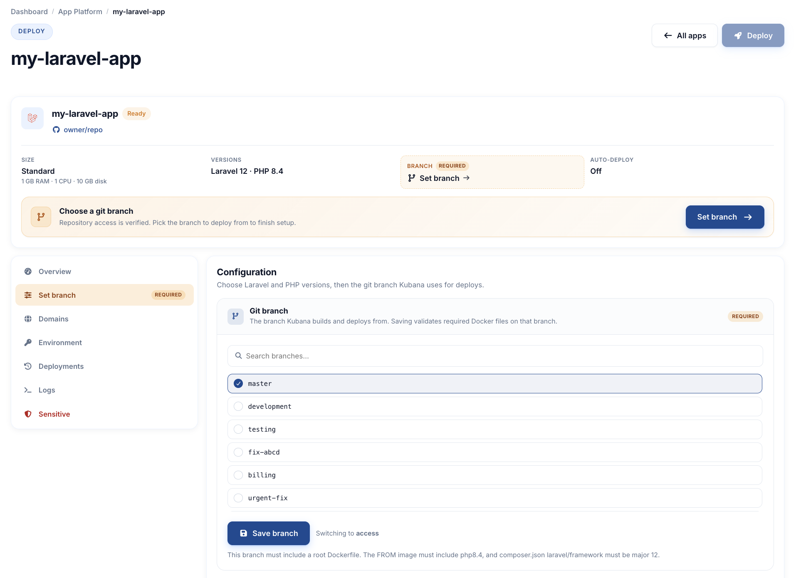Select the development branch option
Image resolution: width=796 pixels, height=578 pixels.
click(x=495, y=407)
